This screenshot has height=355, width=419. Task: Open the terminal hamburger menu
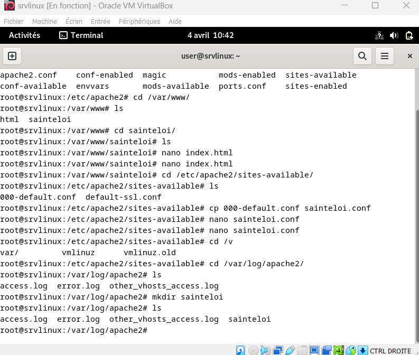[385, 56]
